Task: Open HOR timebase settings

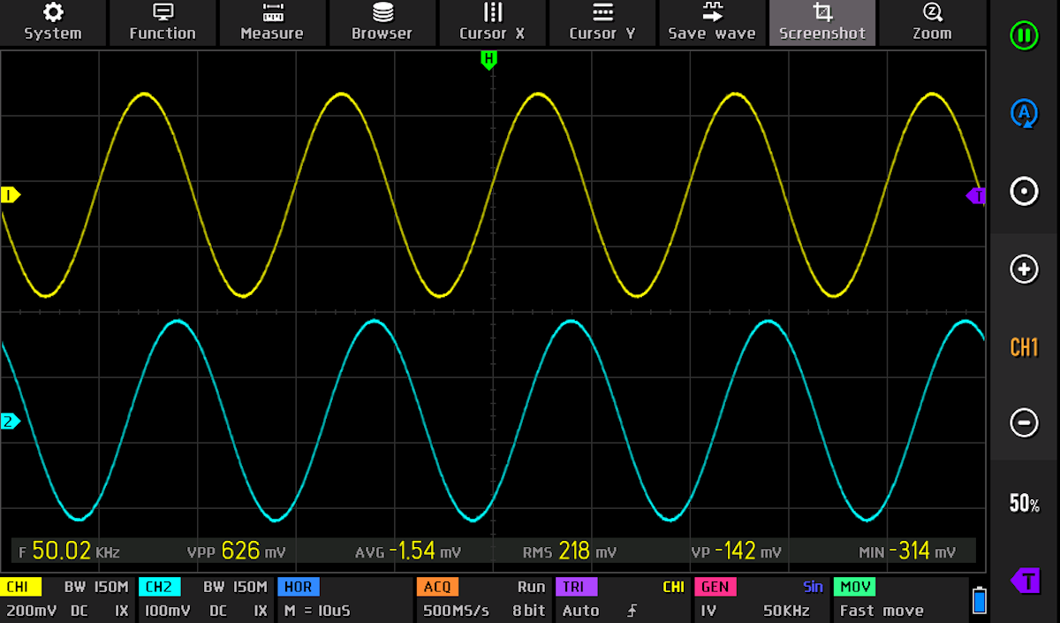Action: (344, 599)
